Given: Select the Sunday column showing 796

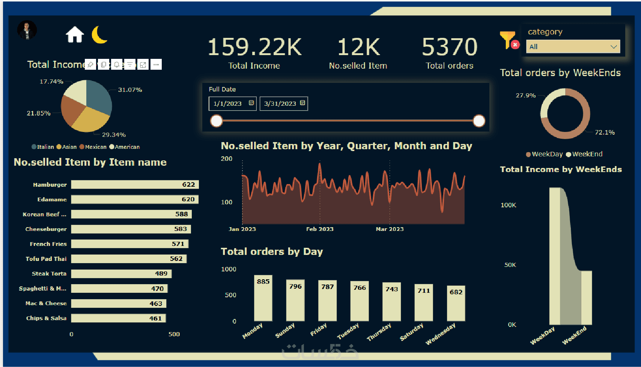Looking at the screenshot, I should coord(295,300).
